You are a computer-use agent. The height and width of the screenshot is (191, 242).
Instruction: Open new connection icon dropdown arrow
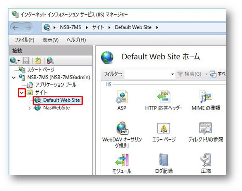click(19, 60)
